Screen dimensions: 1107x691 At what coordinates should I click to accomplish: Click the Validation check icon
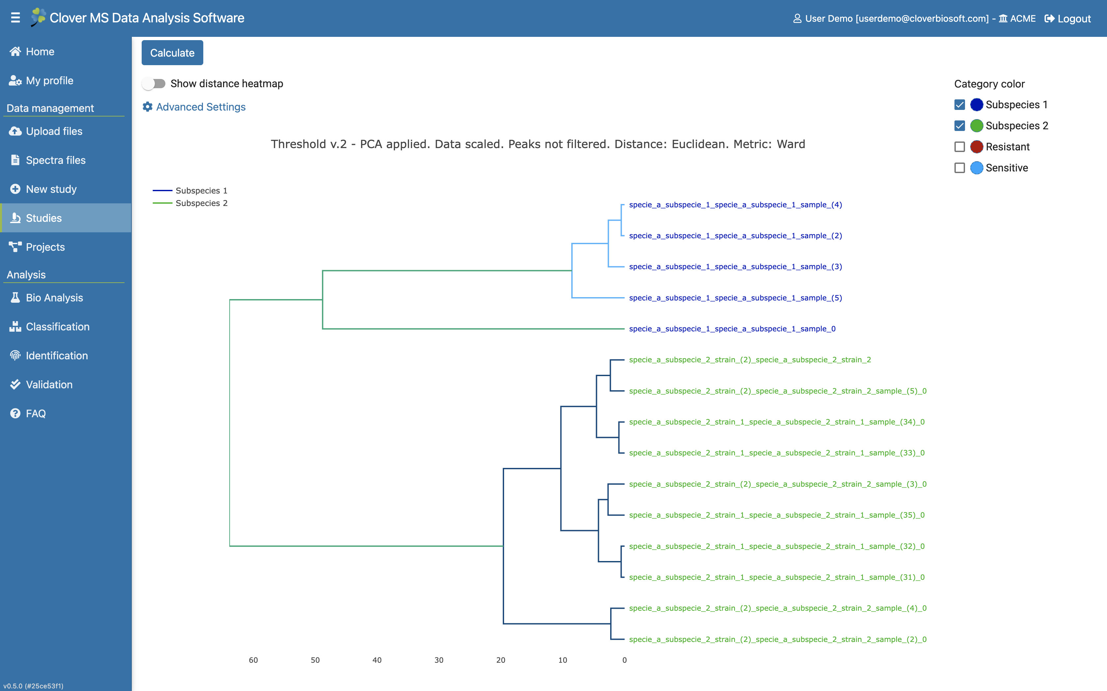pyautogui.click(x=15, y=384)
